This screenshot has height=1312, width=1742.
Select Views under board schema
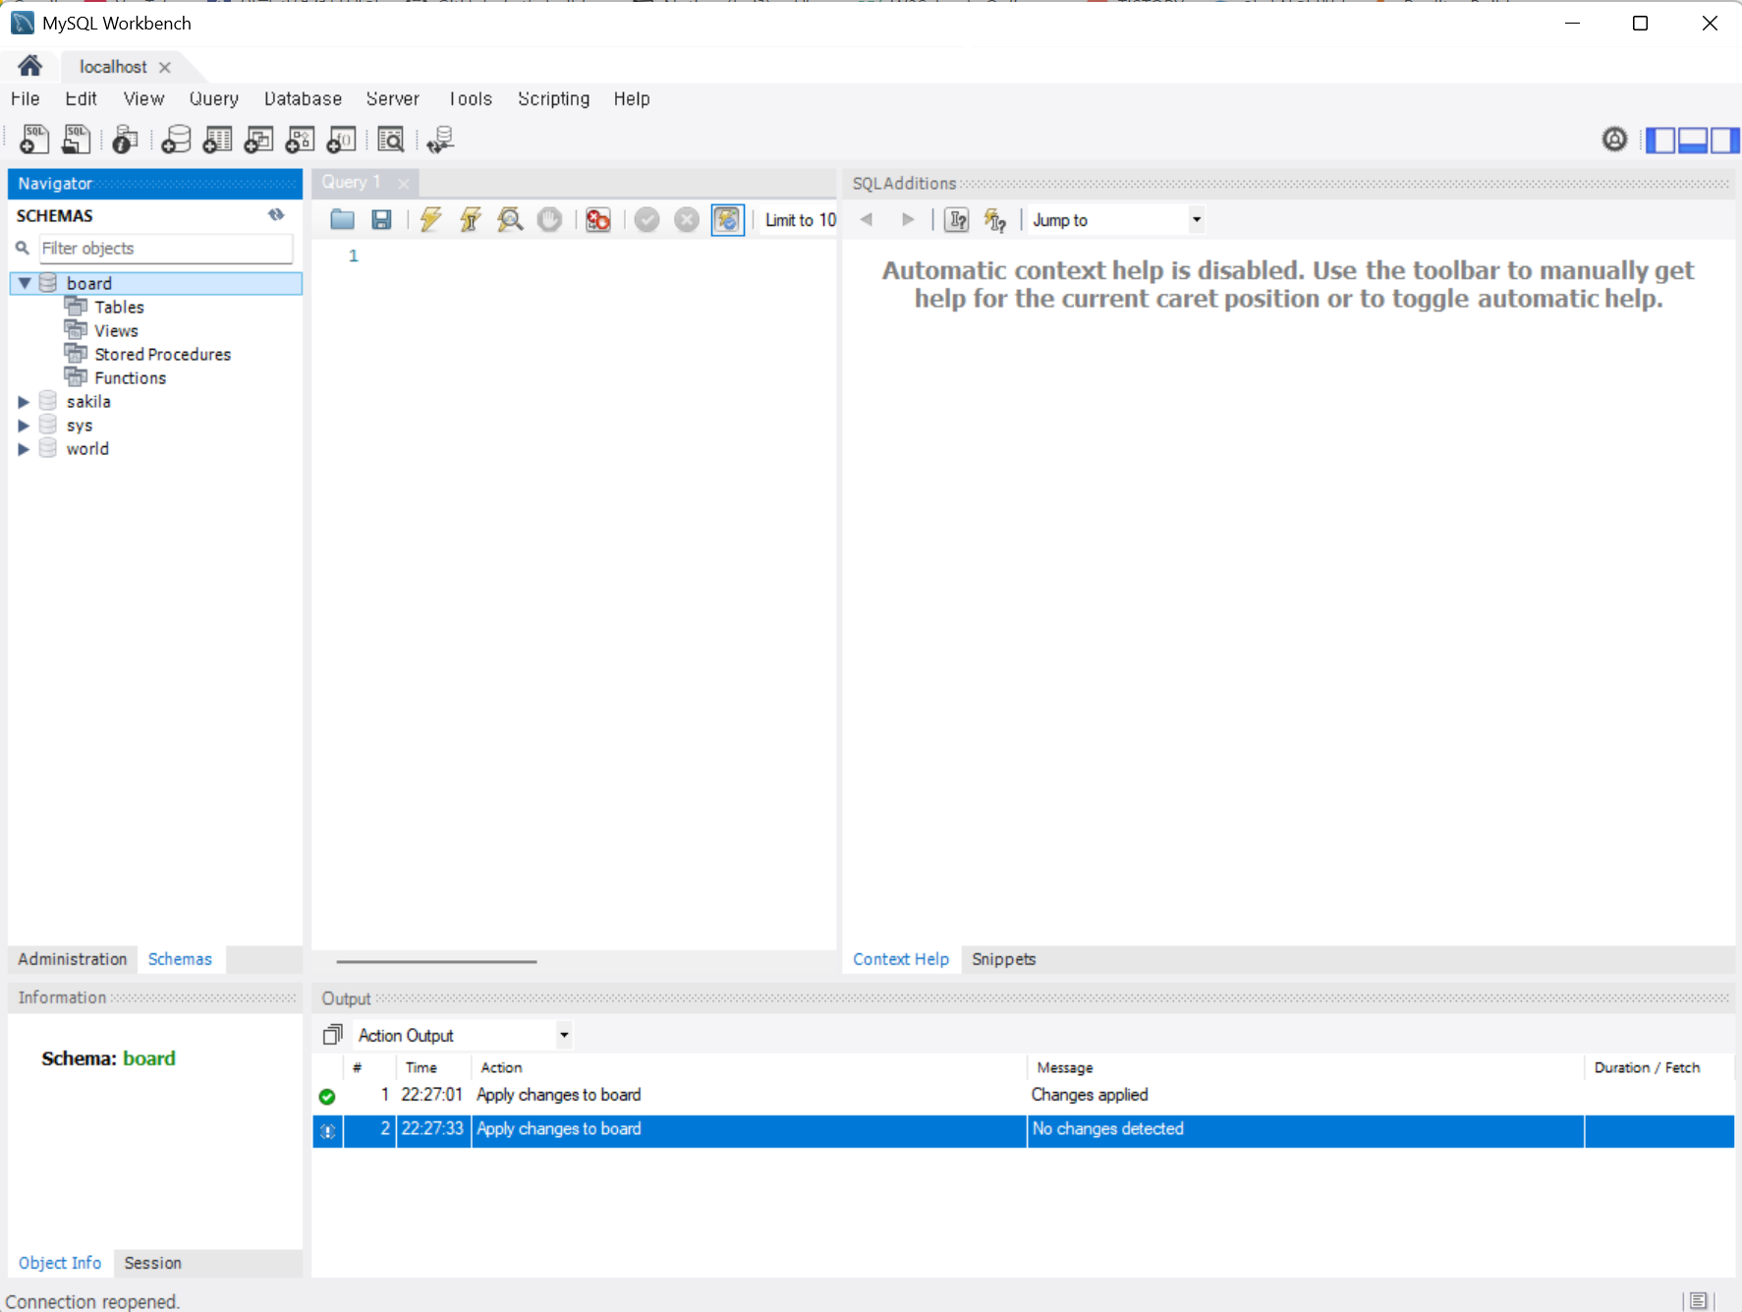click(116, 330)
